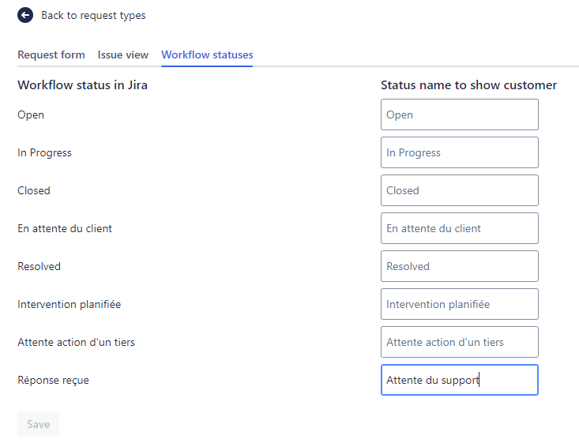The width and height of the screenshot is (579, 443).
Task: Select the Workflow statuses tab
Action: tap(207, 54)
